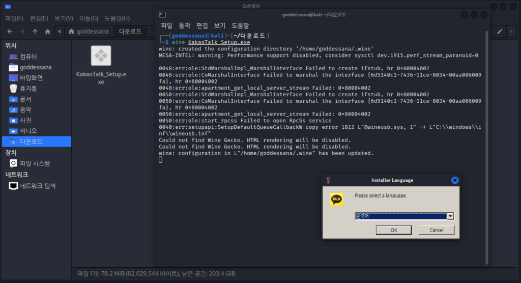
Task: Click the forward arrow in file manager
Action: 22,32
